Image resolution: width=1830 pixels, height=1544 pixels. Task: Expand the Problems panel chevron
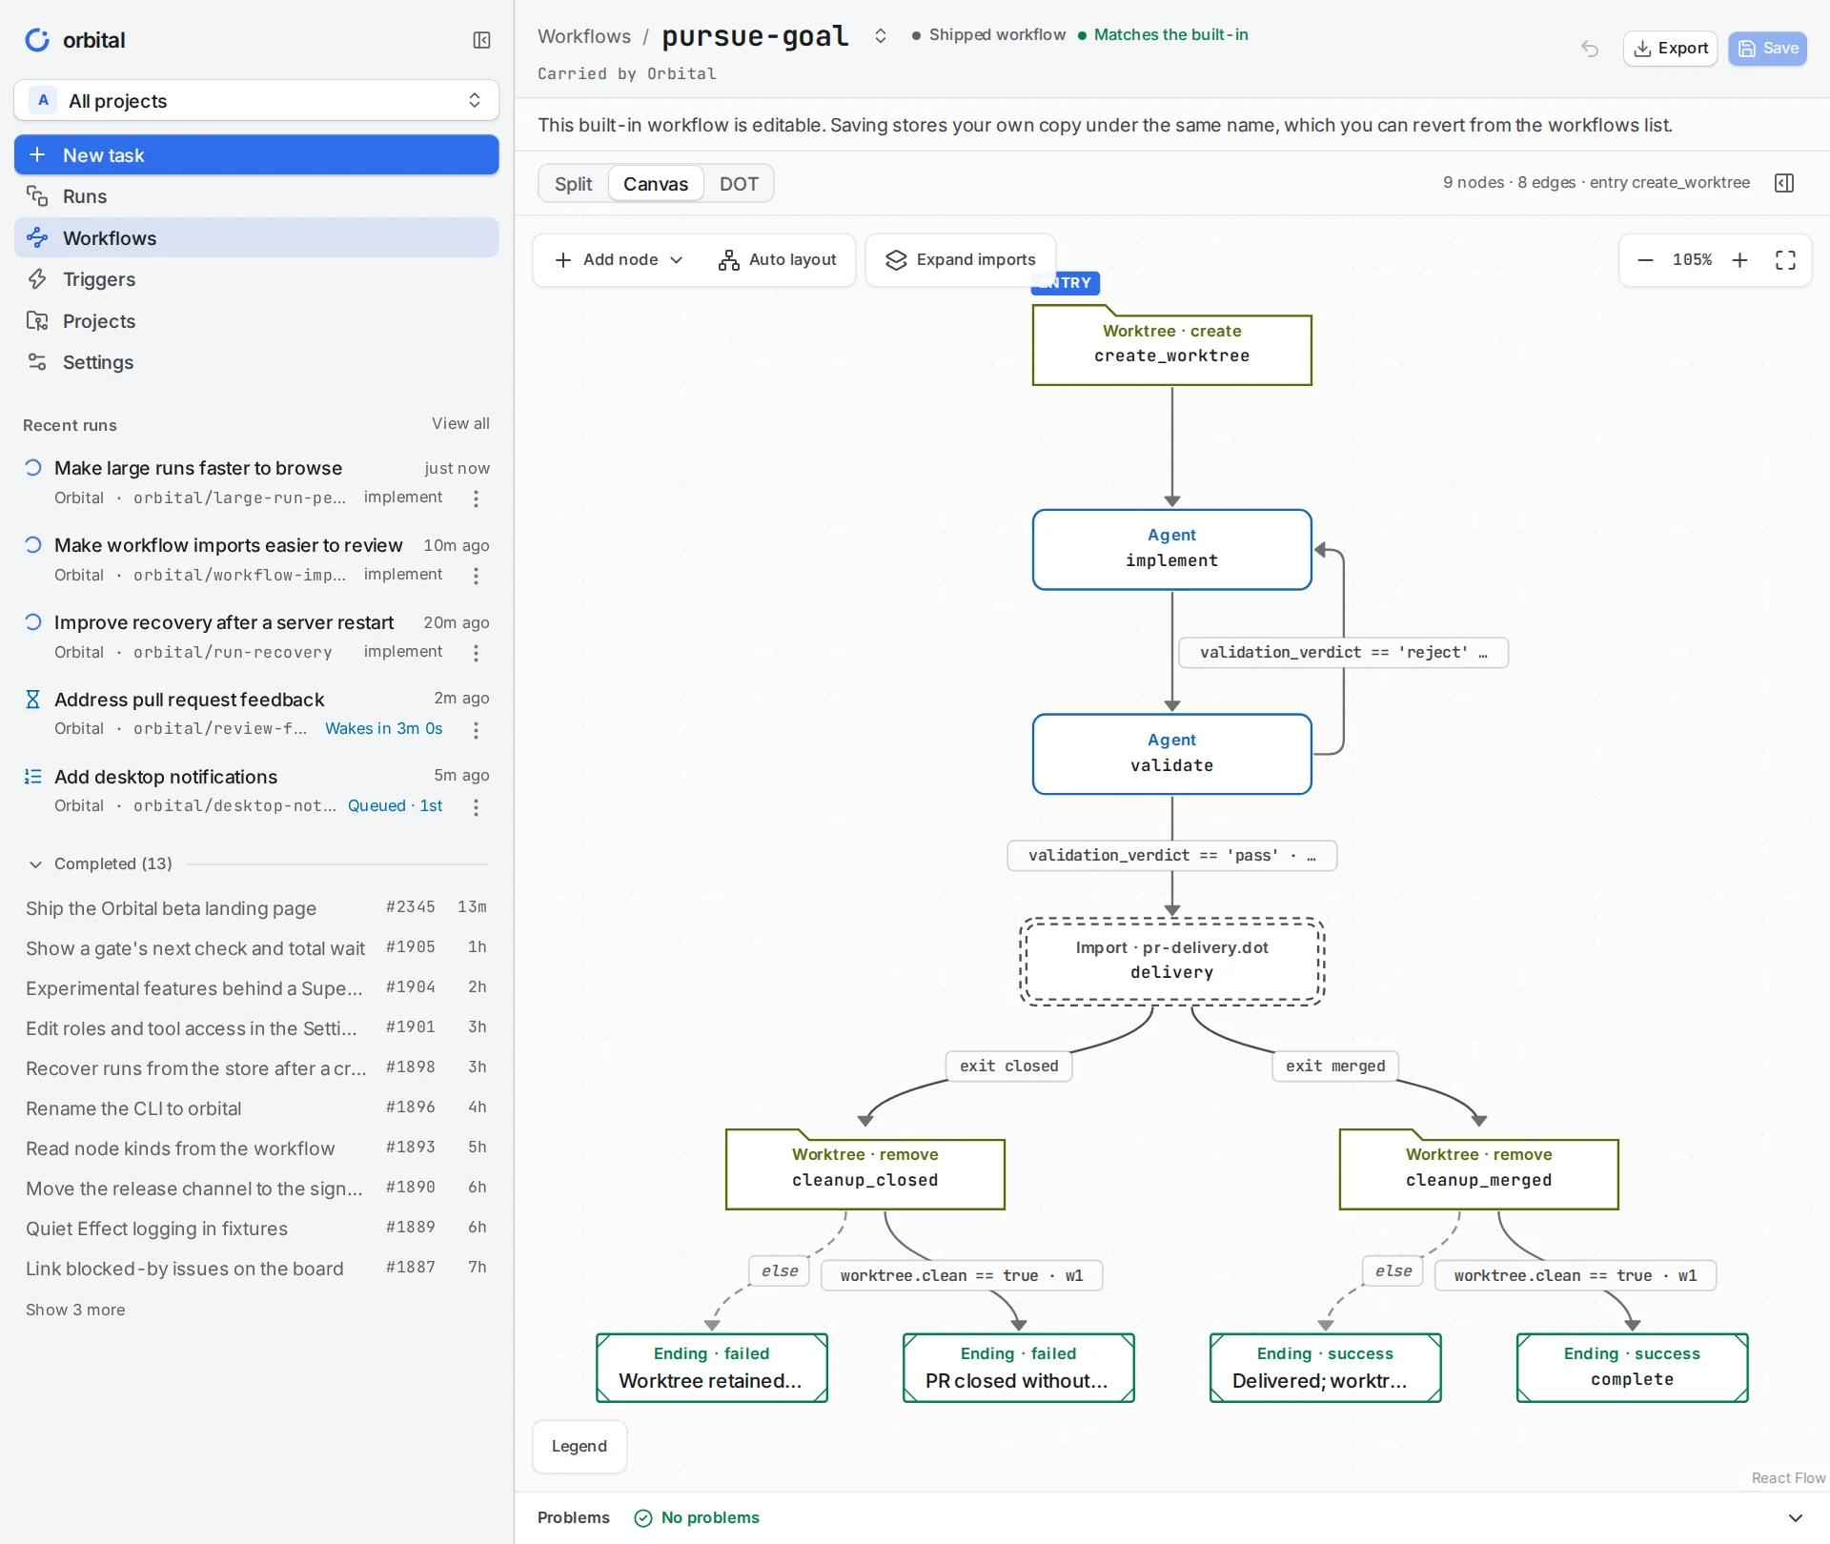(x=1796, y=1518)
